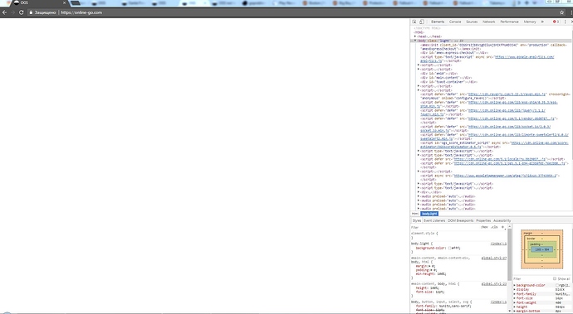The width and height of the screenshot is (573, 314).
Task: Bookmark the page with the star icon
Action: pyautogui.click(x=561, y=12)
